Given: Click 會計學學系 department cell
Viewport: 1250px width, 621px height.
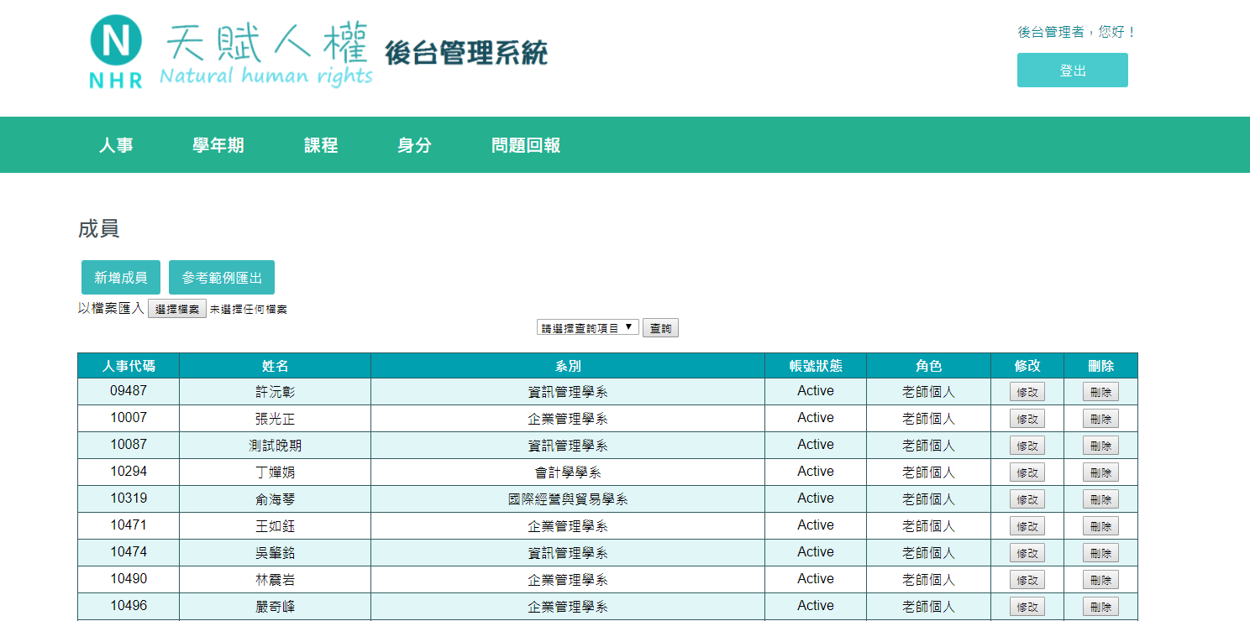Looking at the screenshot, I should click(x=568, y=472).
